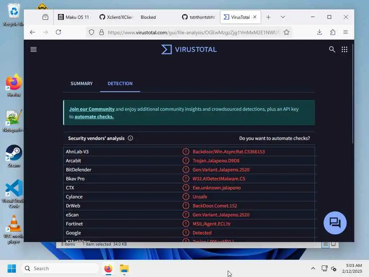Open the SUMMARY tab
369x277 pixels.
(x=82, y=83)
